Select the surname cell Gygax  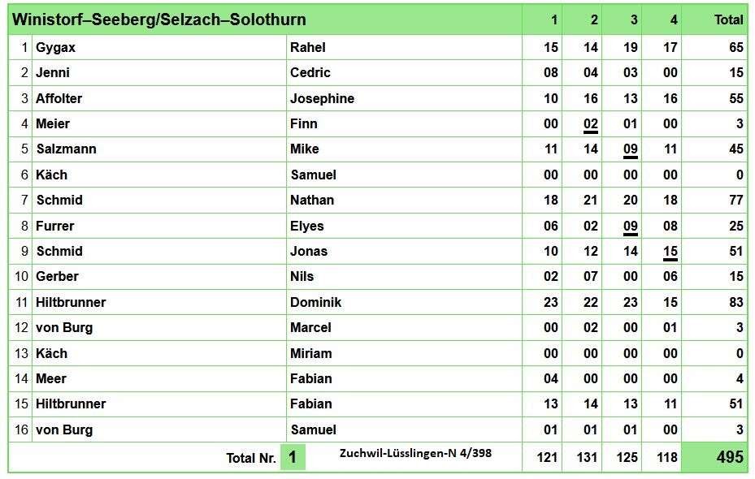click(159, 47)
